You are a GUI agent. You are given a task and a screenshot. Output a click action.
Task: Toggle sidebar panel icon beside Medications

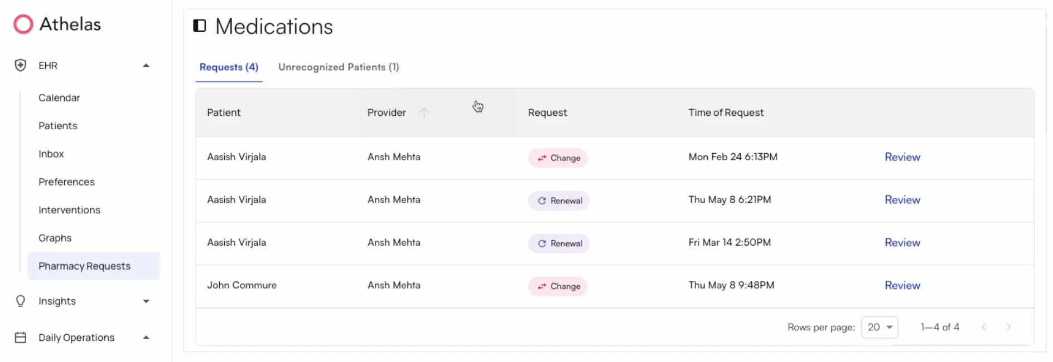point(200,26)
